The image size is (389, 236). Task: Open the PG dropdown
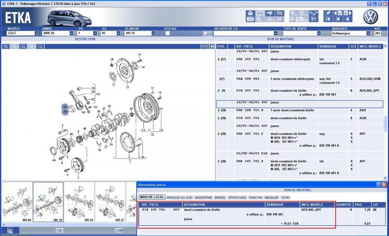95,33
